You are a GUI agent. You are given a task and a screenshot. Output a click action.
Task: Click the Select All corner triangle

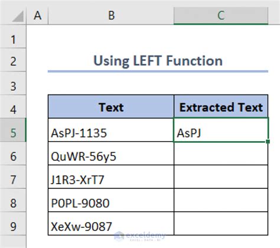tap(18, 16)
